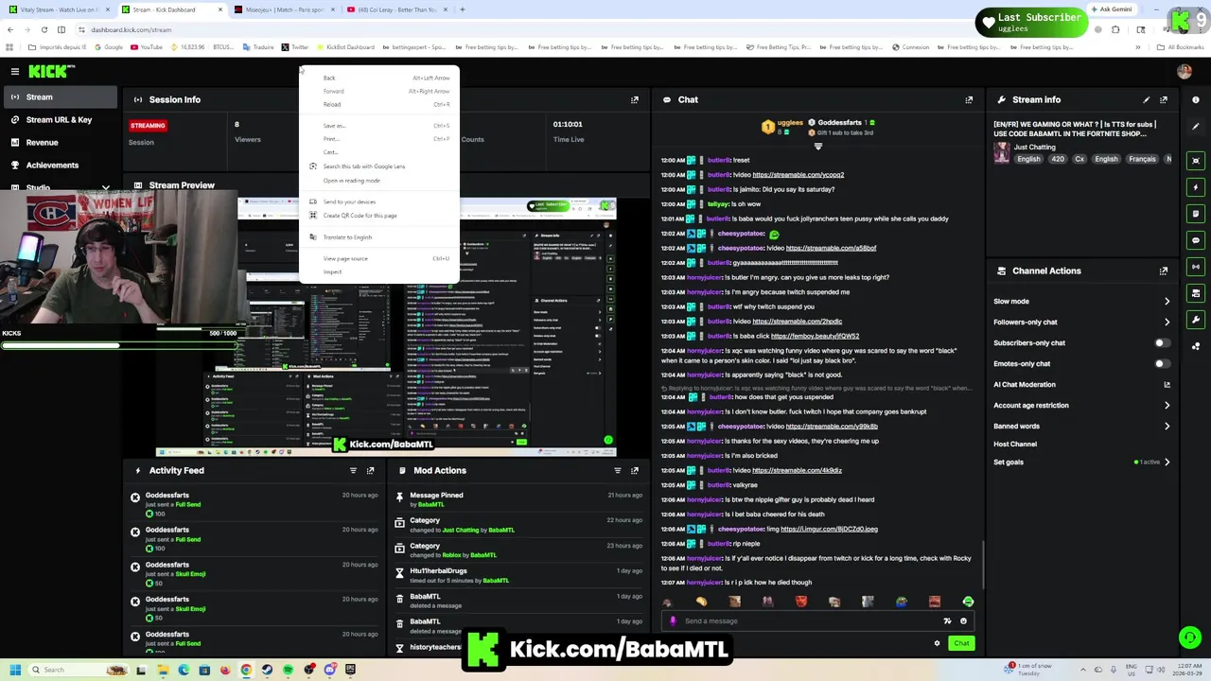Click the user avatar at top right
This screenshot has height=681, width=1211.
(1184, 71)
